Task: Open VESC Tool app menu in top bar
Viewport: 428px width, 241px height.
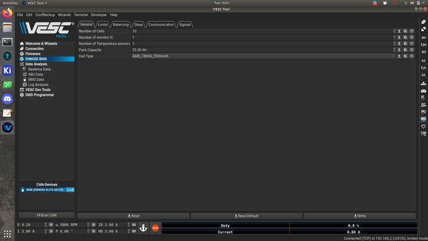Action: [x=35, y=3]
